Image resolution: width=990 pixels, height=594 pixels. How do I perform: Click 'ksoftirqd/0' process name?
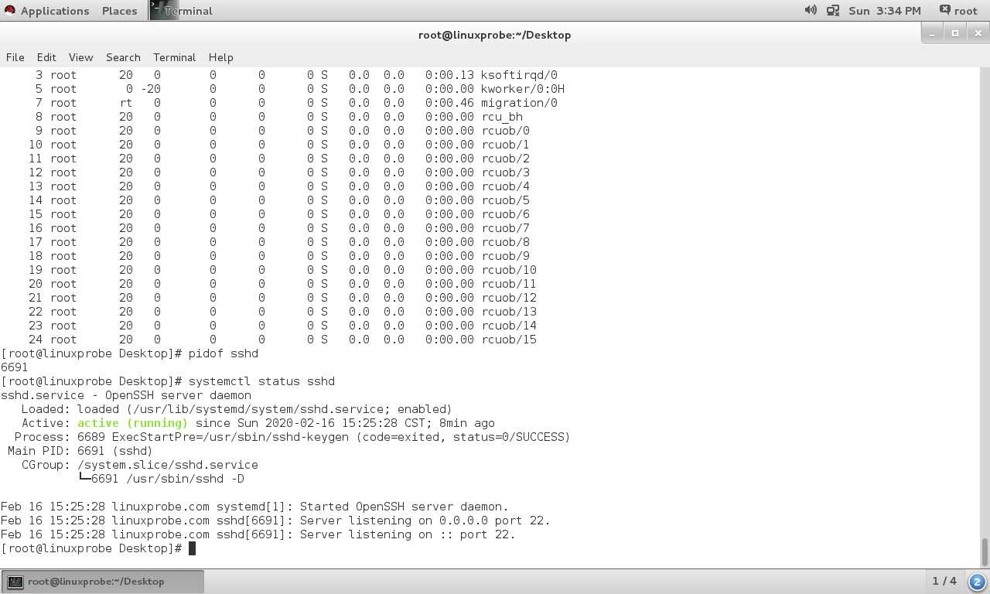(519, 75)
